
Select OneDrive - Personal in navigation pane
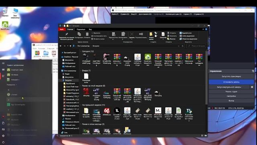(x=69, y=57)
